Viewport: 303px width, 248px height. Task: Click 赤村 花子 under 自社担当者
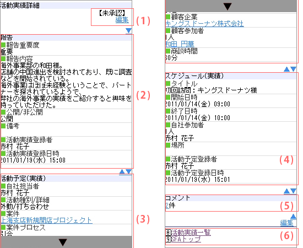pyautogui.click(x=15, y=193)
